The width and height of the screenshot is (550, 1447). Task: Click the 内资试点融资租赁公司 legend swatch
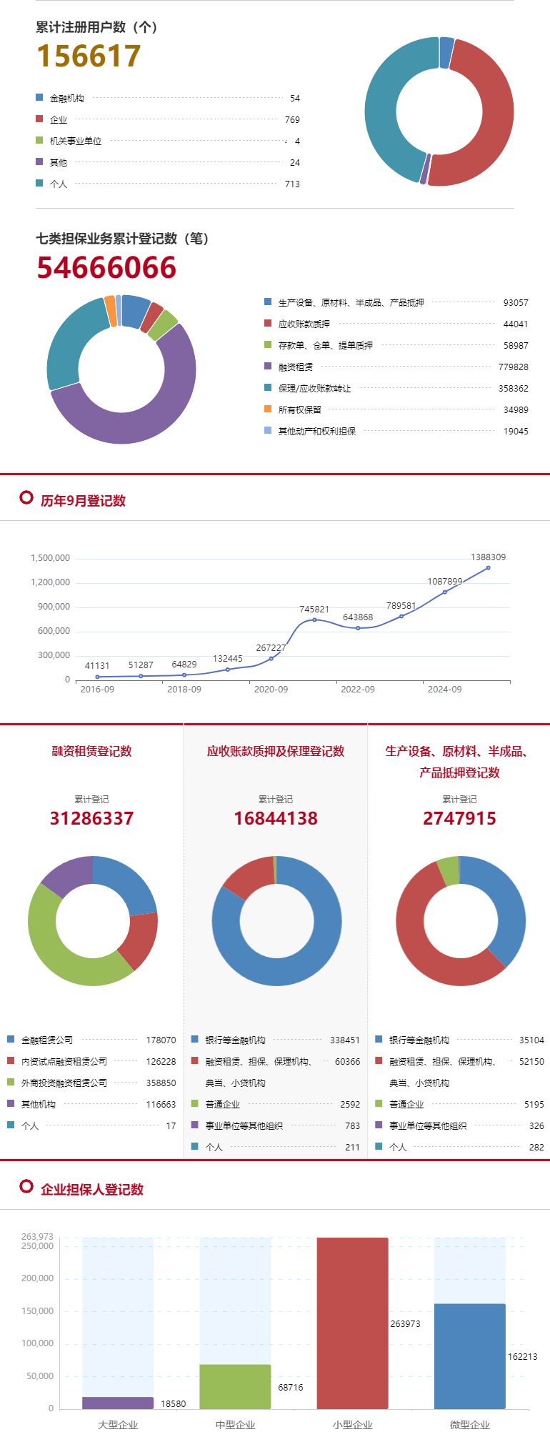[11, 1061]
